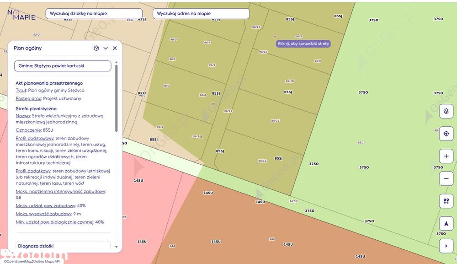Click the navigation arrow button

(x=446, y=224)
